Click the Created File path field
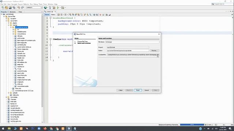This screenshot has width=234, height=131. (x=133, y=55)
